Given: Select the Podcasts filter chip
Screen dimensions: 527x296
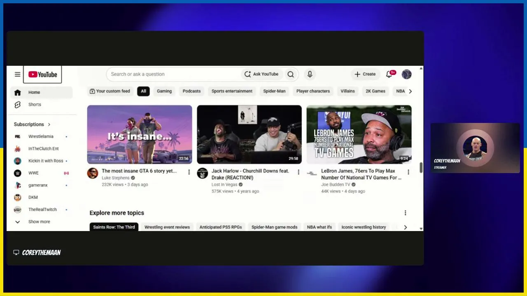Looking at the screenshot, I should point(192,91).
